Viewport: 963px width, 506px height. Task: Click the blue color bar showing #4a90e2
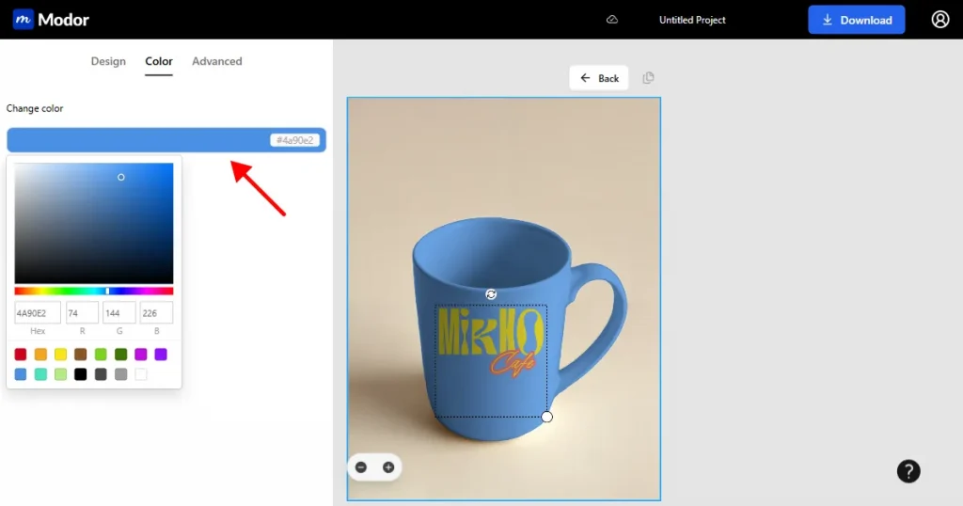(166, 140)
